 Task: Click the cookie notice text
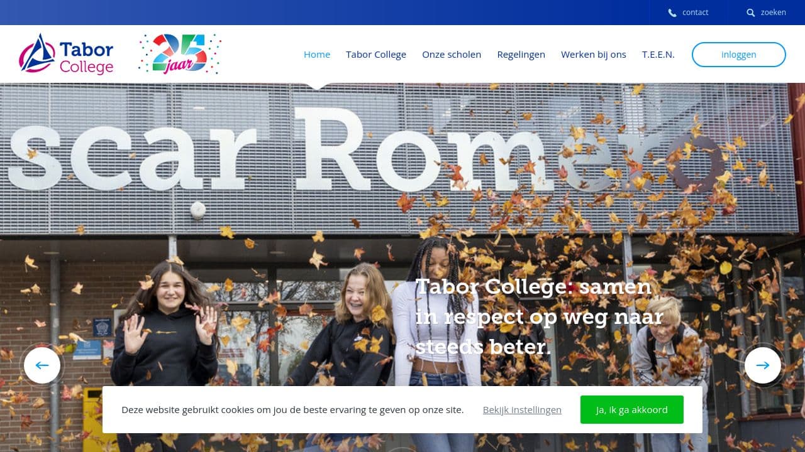292,410
